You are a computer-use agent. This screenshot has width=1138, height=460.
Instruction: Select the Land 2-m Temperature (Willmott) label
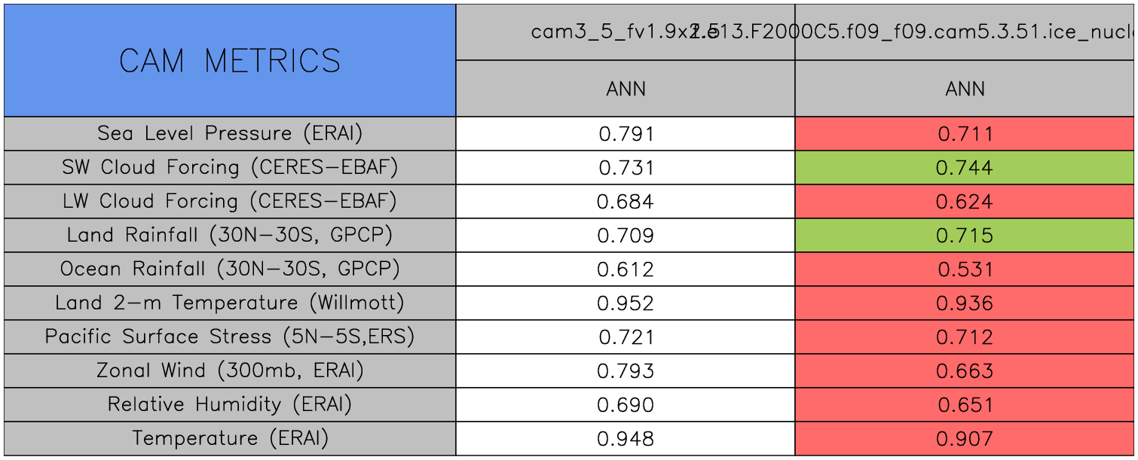click(x=230, y=303)
